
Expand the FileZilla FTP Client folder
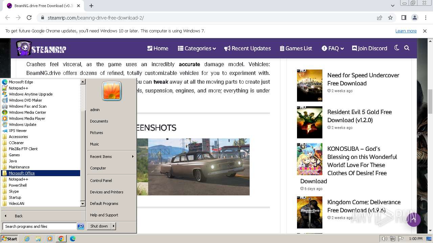[41, 149]
